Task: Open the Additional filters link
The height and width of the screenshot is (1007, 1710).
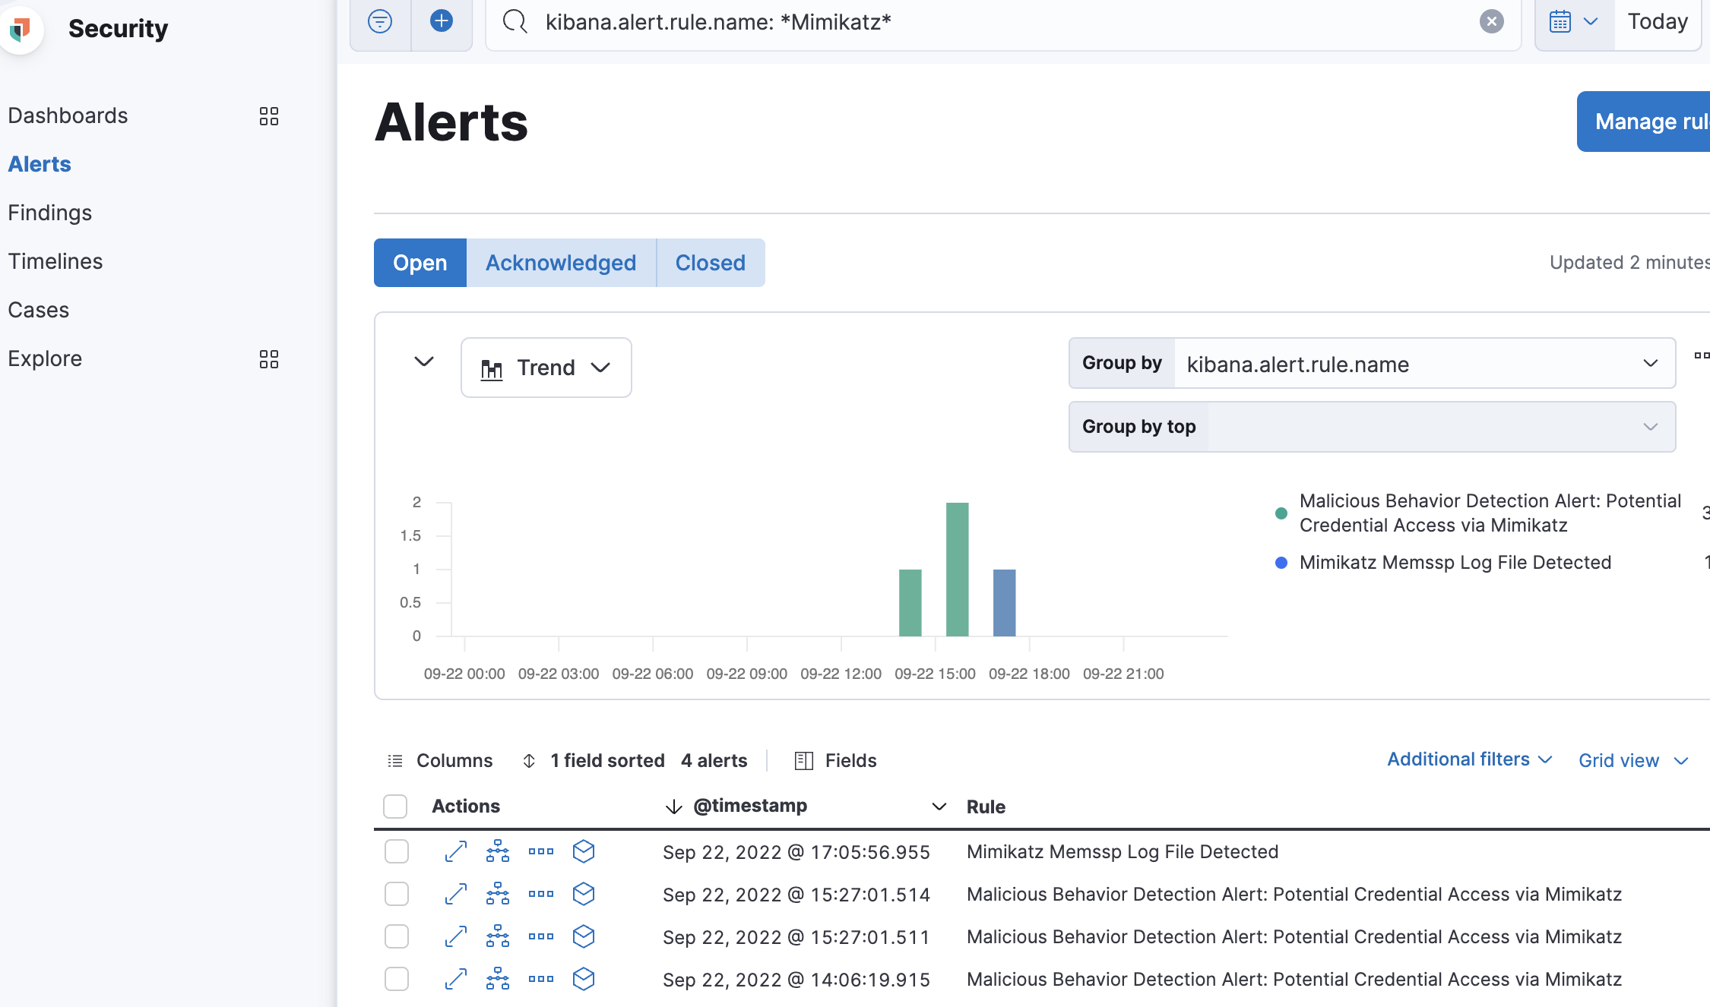Action: click(1458, 759)
